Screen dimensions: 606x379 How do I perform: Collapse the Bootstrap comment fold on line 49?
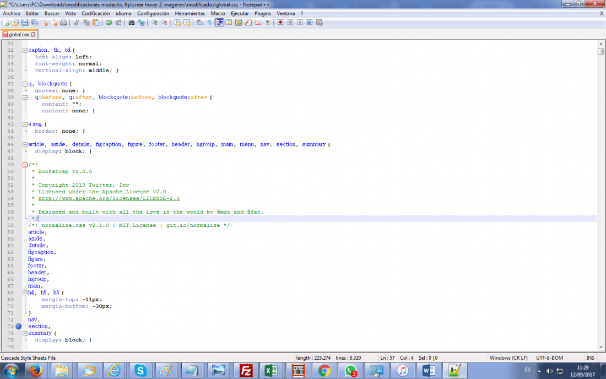(x=25, y=165)
